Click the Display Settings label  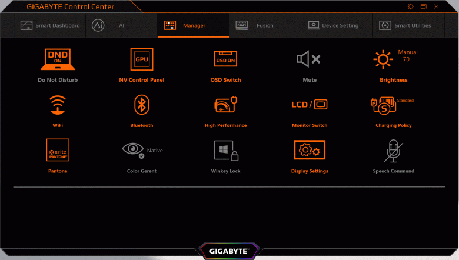310,171
